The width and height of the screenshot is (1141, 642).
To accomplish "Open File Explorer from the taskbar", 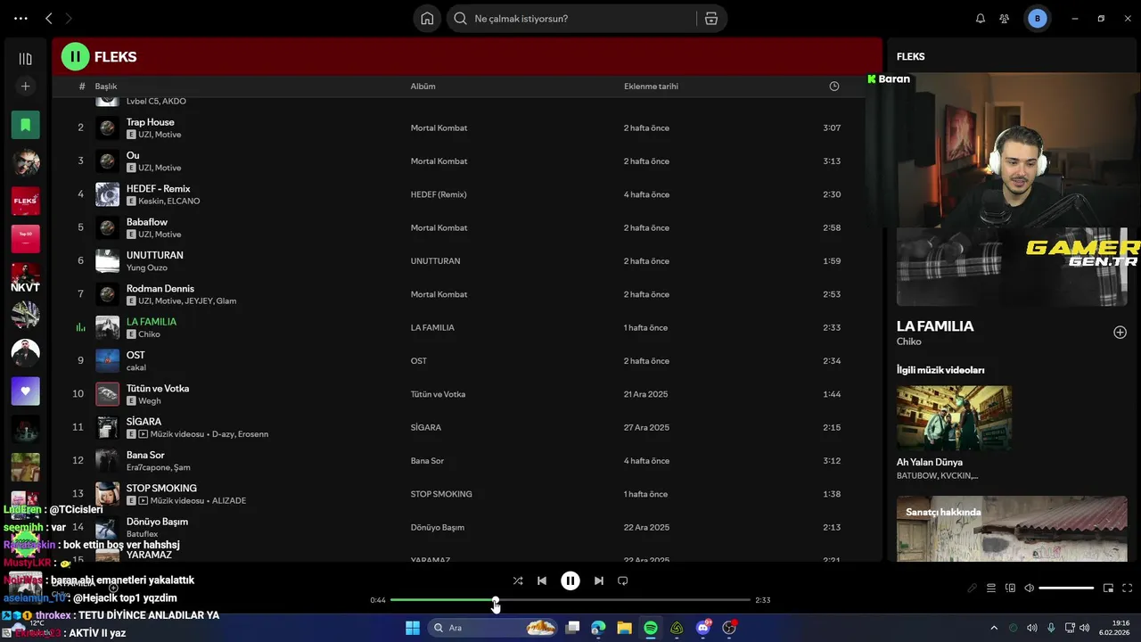I will (625, 628).
